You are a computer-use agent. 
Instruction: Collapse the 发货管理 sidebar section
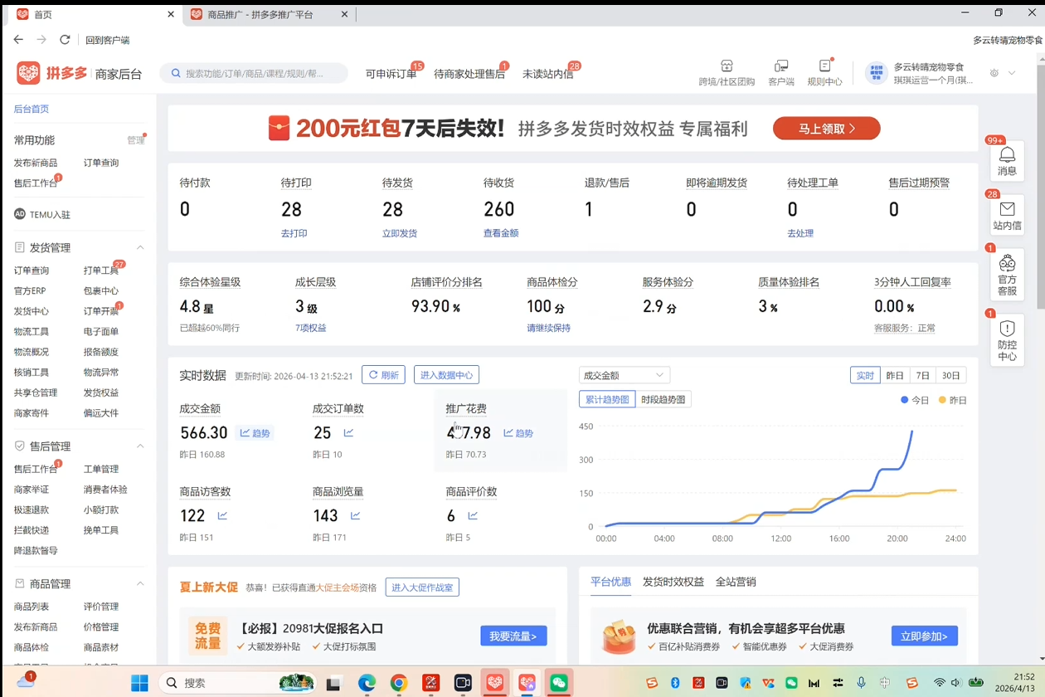(140, 248)
